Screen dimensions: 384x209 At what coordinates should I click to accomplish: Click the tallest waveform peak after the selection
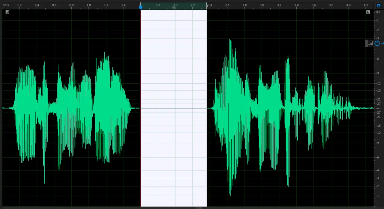pyautogui.click(x=230, y=41)
